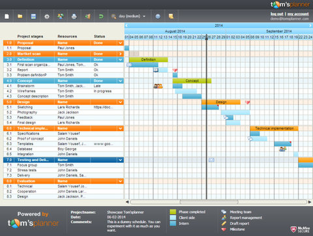The height and width of the screenshot is (236, 313).
Task: Print the schedule using the printer icon
Action: point(74,16)
